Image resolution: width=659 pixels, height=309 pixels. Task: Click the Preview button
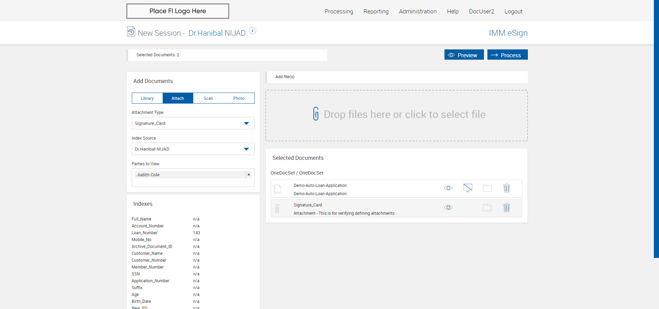tap(464, 55)
